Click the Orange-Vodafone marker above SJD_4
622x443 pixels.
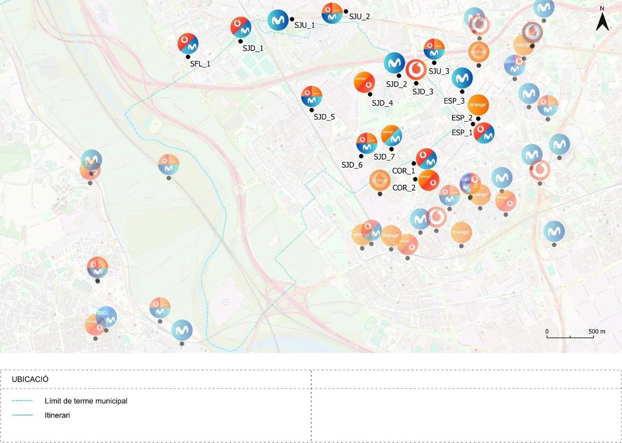click(x=364, y=82)
